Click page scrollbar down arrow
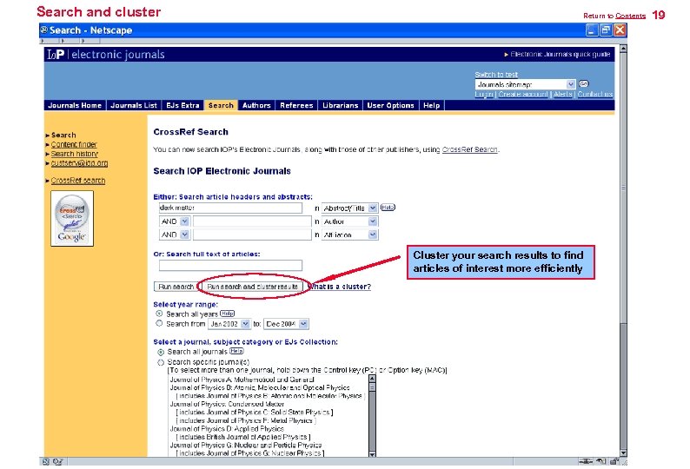 click(623, 452)
